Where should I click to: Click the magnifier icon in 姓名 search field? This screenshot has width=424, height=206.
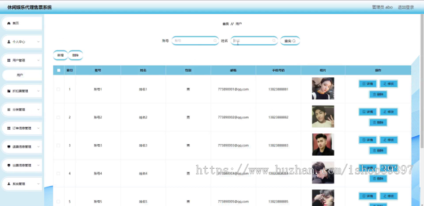coord(274,41)
